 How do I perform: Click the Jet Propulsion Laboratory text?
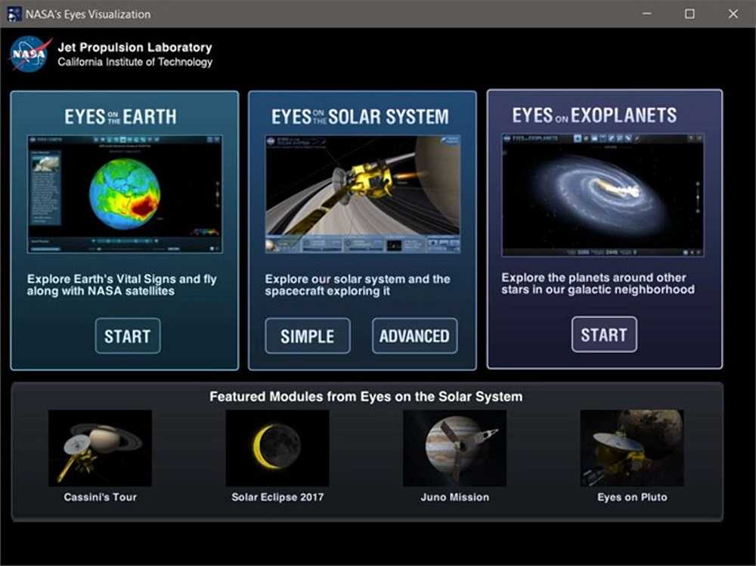tap(135, 48)
